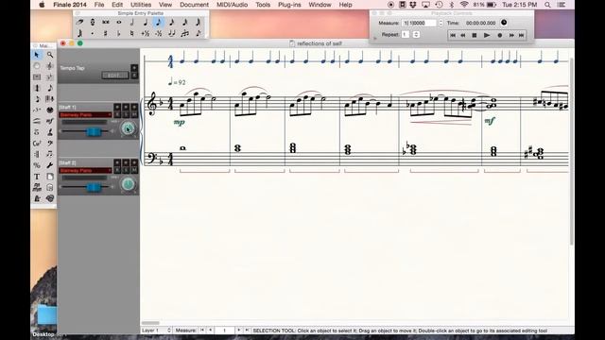Expand the Playback Controls disclosure triangle
605x340 pixels.
click(374, 38)
